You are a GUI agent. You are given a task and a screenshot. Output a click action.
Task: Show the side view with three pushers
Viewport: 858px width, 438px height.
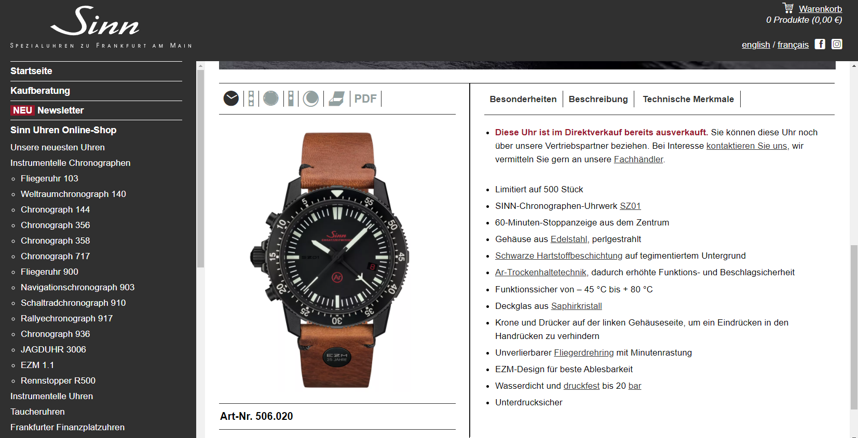[x=251, y=98]
